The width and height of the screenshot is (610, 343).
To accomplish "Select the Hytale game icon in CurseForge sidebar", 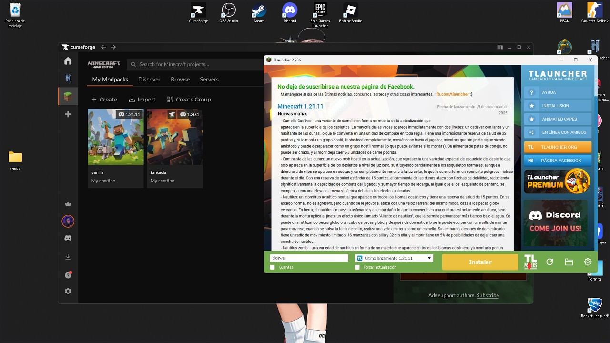I will pos(68,78).
